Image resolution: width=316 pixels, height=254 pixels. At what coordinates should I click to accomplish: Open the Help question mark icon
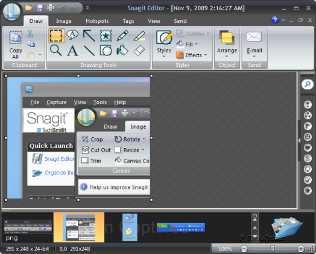point(275,20)
